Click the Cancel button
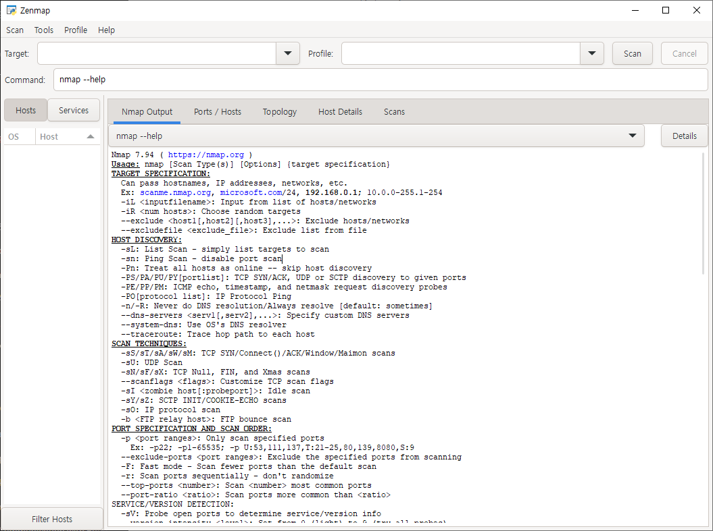The image size is (713, 531). pyautogui.click(x=685, y=53)
